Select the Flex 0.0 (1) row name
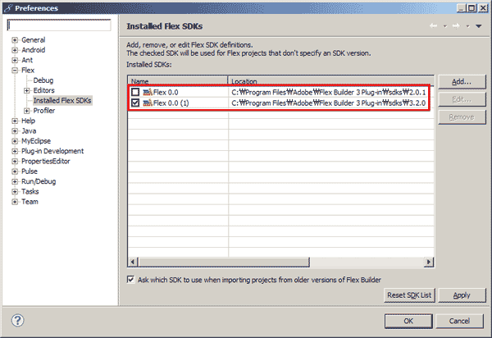The image size is (492, 338). point(171,103)
